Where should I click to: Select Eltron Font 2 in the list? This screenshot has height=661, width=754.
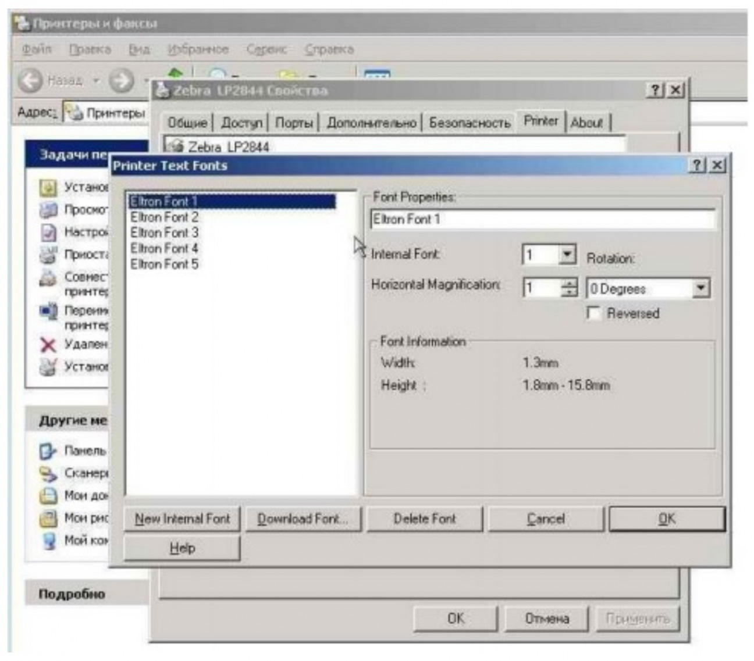point(164,217)
